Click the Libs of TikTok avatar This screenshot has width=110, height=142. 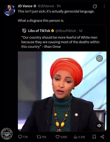(24, 31)
